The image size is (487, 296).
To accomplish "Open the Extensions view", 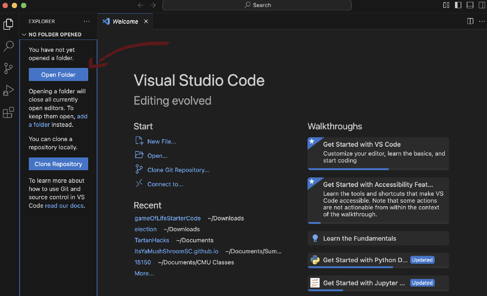I will tap(9, 113).
